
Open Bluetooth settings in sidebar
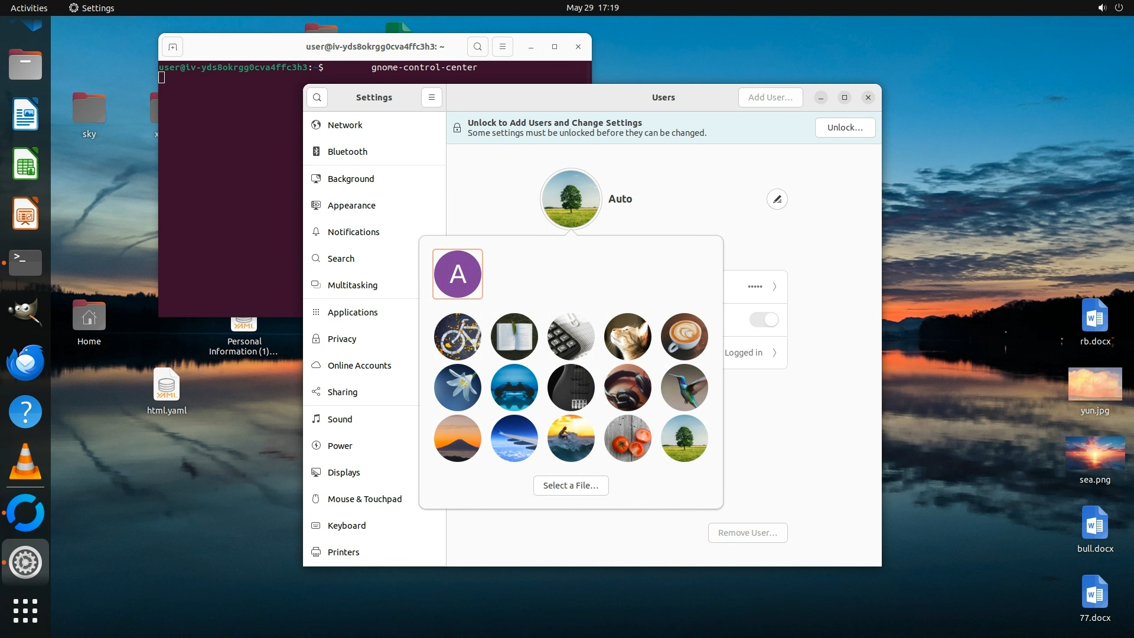click(x=347, y=152)
